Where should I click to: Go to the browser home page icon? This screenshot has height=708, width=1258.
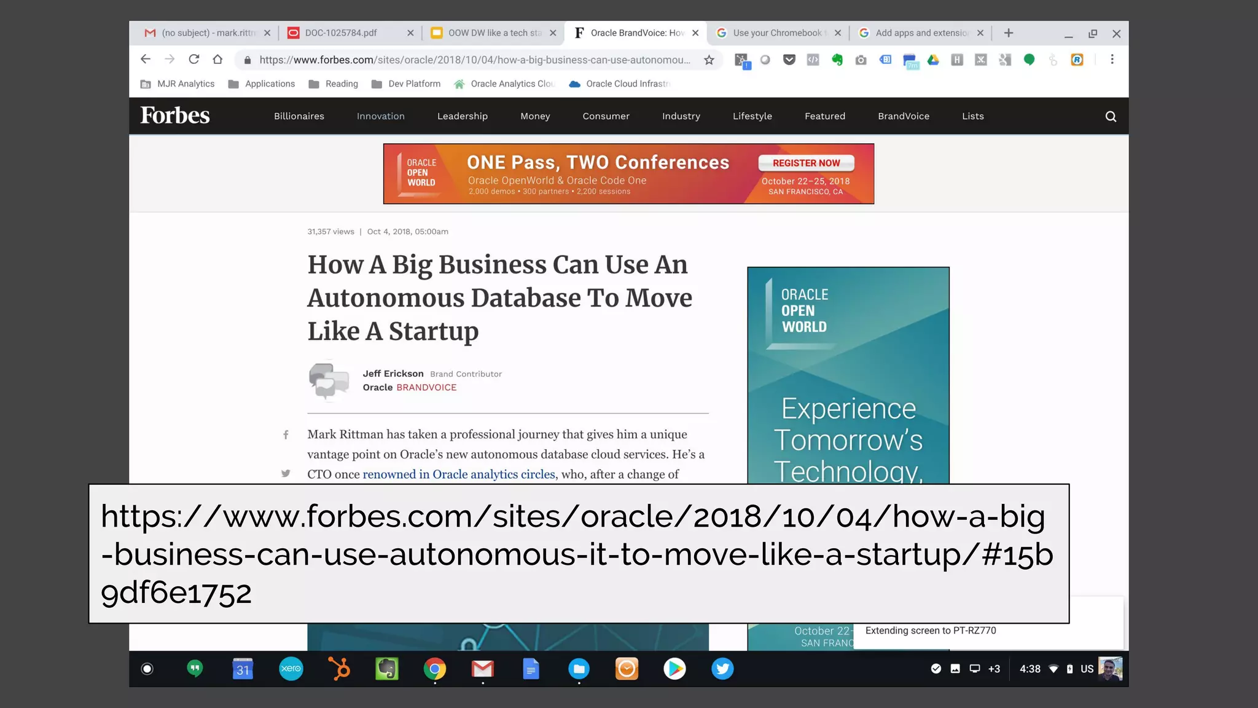[217, 60]
